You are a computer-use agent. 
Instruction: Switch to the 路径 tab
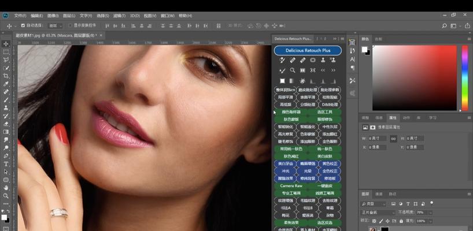pos(393,194)
